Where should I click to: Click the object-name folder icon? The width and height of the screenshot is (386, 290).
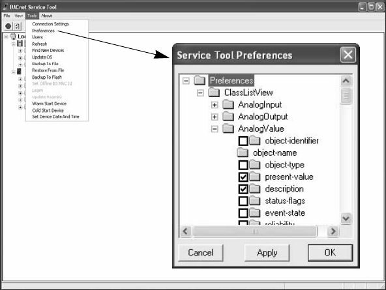243,152
